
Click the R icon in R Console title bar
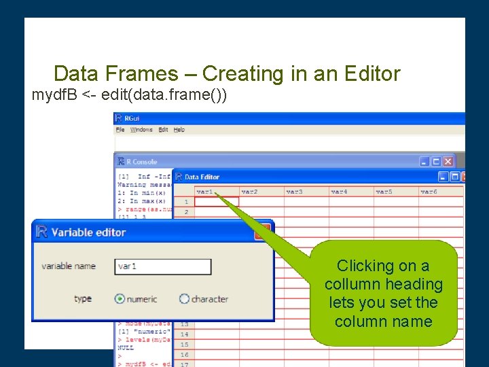click(x=121, y=161)
